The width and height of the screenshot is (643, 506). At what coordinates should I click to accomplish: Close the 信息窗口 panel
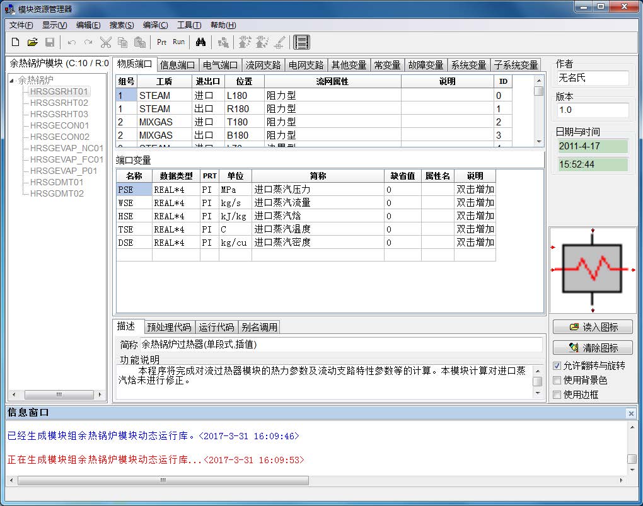631,413
